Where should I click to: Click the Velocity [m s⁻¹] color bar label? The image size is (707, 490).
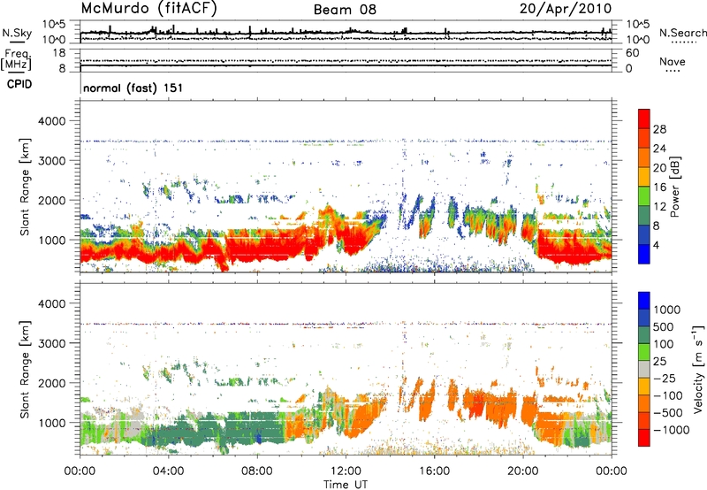(x=698, y=369)
